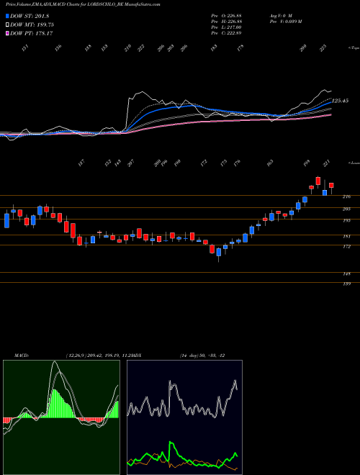The height and width of the screenshot is (475, 360).
Task: Click the lowest blue candlestick below 172
Action: tap(219, 253)
